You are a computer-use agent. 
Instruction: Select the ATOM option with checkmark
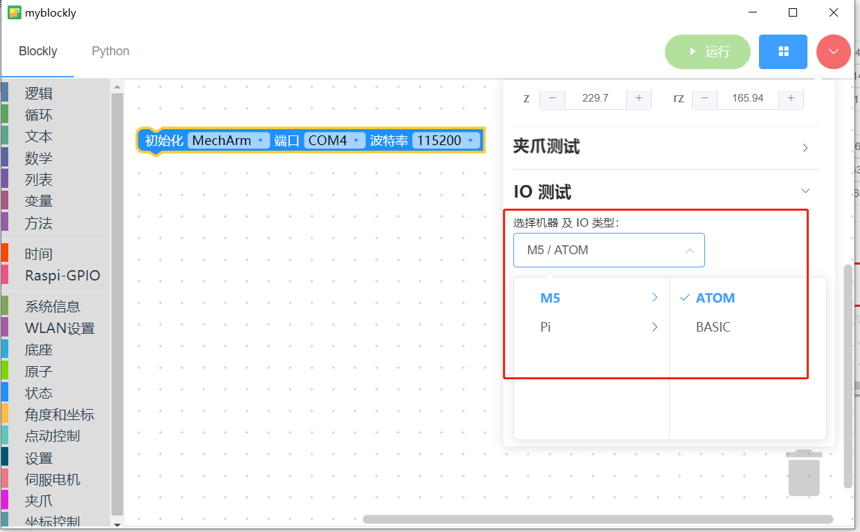[x=715, y=298]
